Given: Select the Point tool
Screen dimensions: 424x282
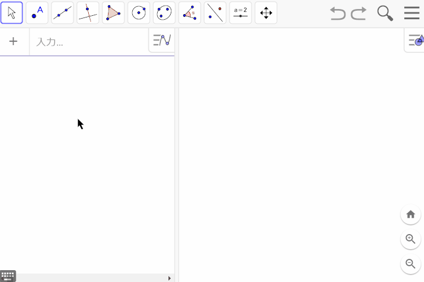Looking at the screenshot, I should coord(37,12).
